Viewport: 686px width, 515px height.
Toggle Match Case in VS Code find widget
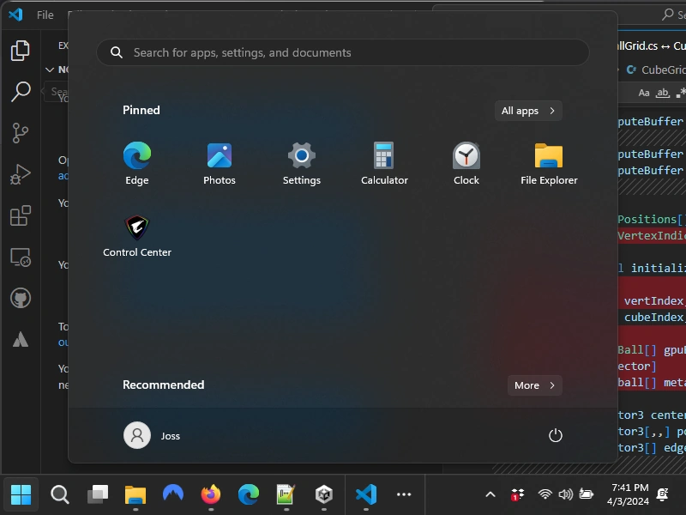[644, 93]
